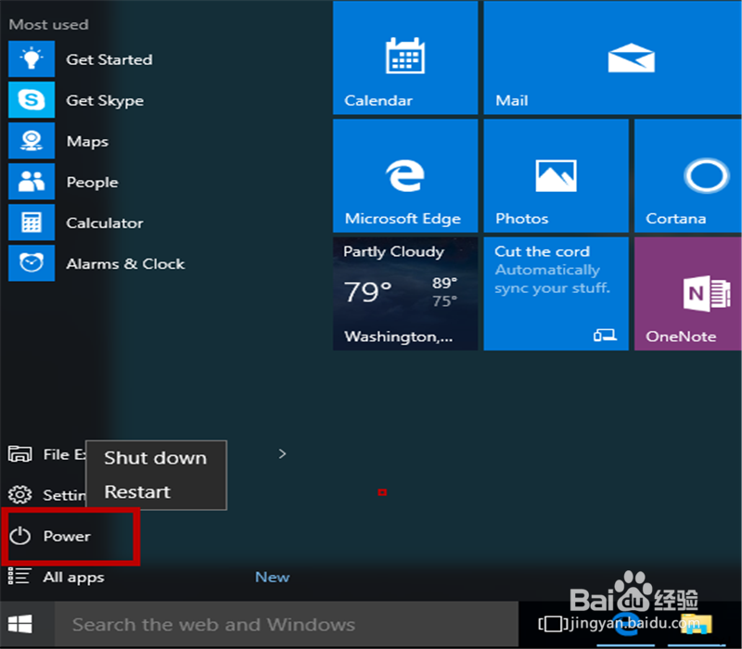Open the Partly Cloudy weather tile
The height and width of the screenshot is (649, 742).
point(405,294)
